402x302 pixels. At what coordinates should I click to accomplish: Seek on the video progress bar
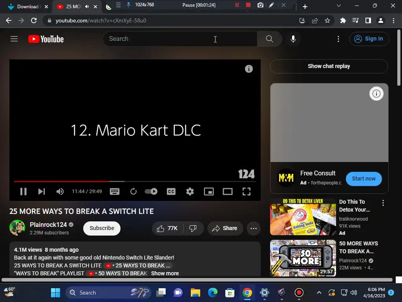click(135, 181)
